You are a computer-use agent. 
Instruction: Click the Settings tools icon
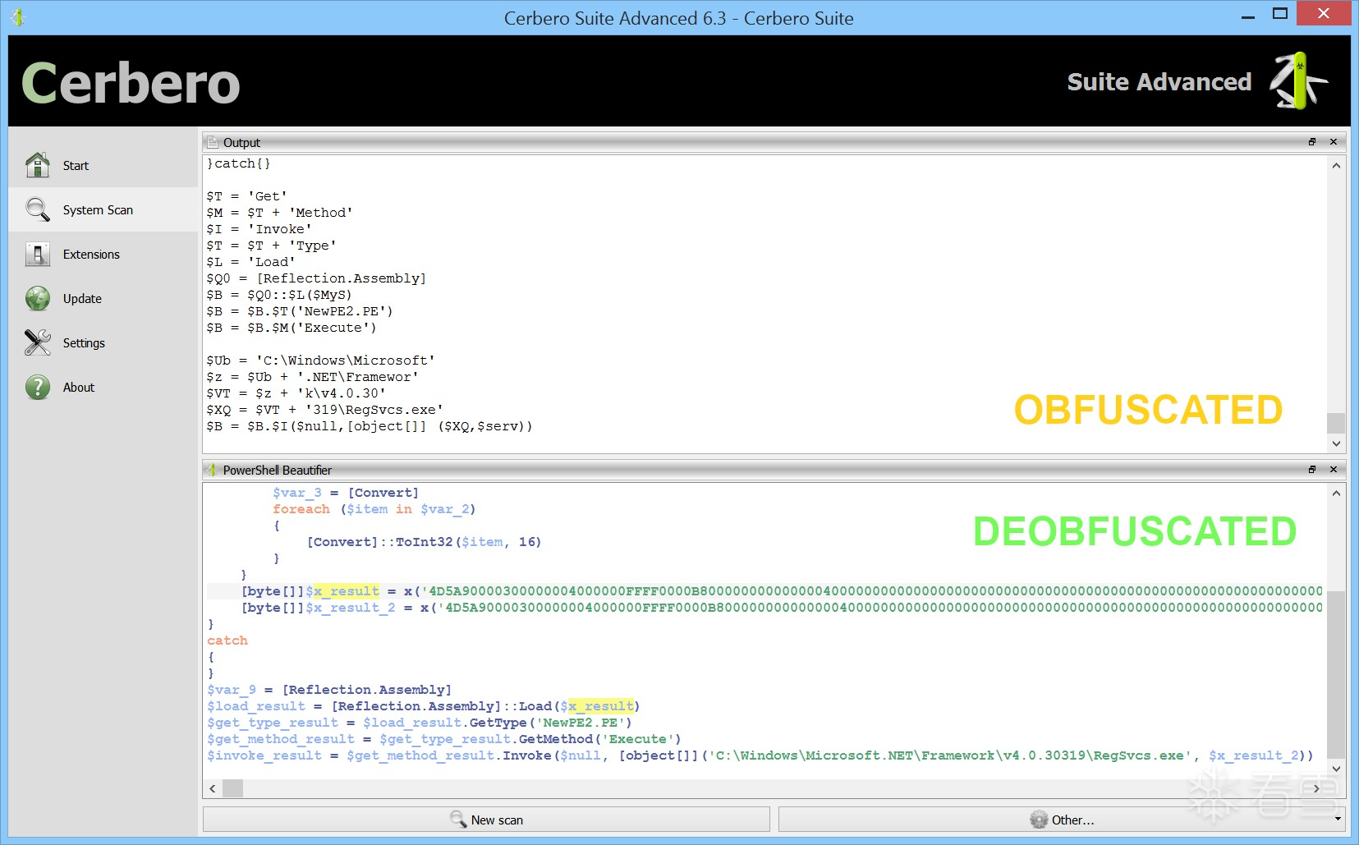pos(38,342)
